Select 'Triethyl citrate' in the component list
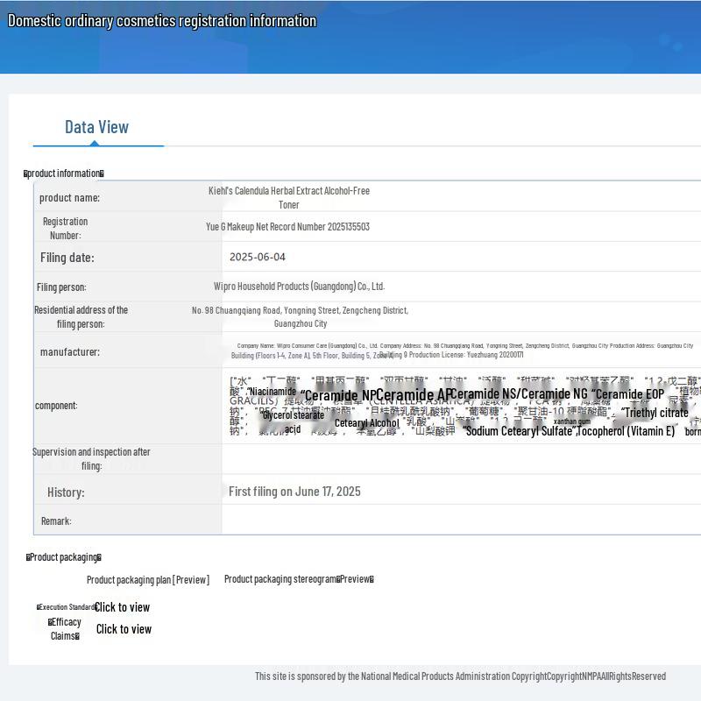The width and height of the screenshot is (701, 701). pos(655,413)
